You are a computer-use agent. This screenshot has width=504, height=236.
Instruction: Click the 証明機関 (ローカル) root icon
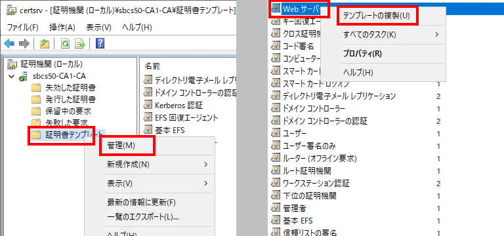pos(12,64)
